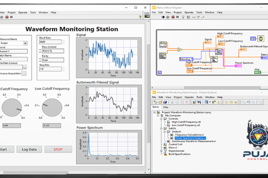Open the Operate menu of the block diagram

(x=189, y=12)
